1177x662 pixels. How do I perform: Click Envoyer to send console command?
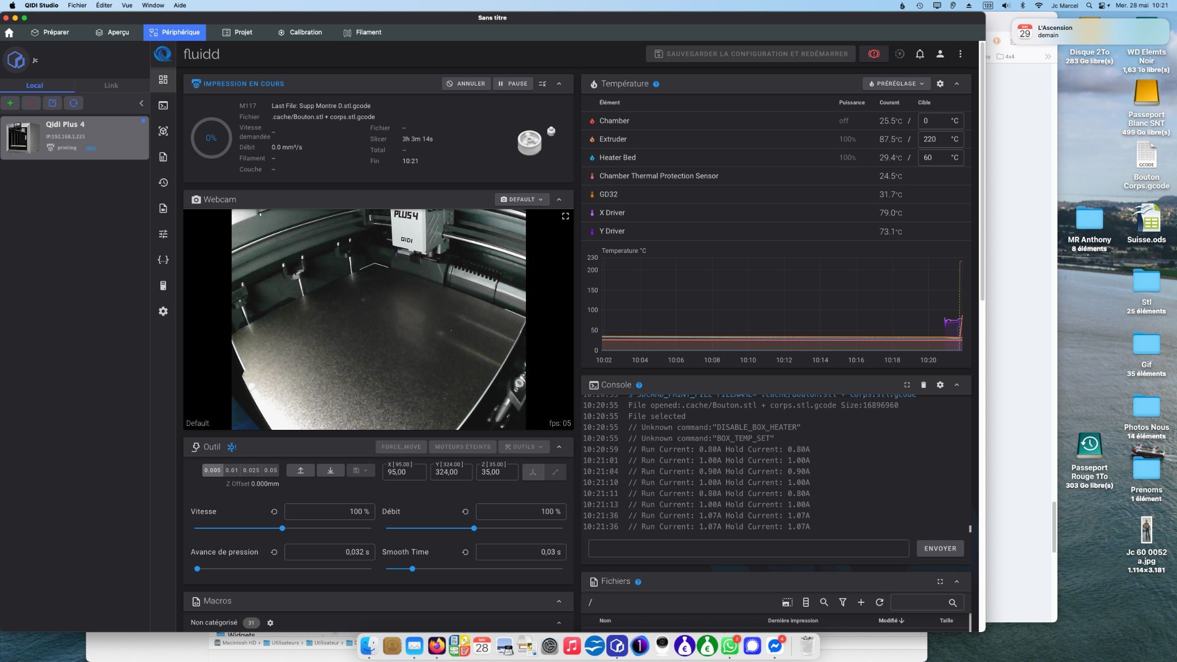click(x=940, y=548)
